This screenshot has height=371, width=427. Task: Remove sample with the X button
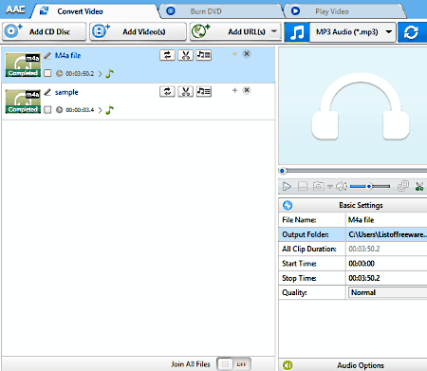tap(247, 90)
